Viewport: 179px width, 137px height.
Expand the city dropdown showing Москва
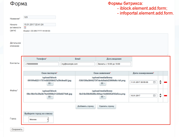38,119
